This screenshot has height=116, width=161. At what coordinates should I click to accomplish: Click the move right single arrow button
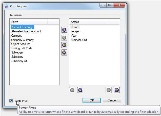(x=64, y=30)
